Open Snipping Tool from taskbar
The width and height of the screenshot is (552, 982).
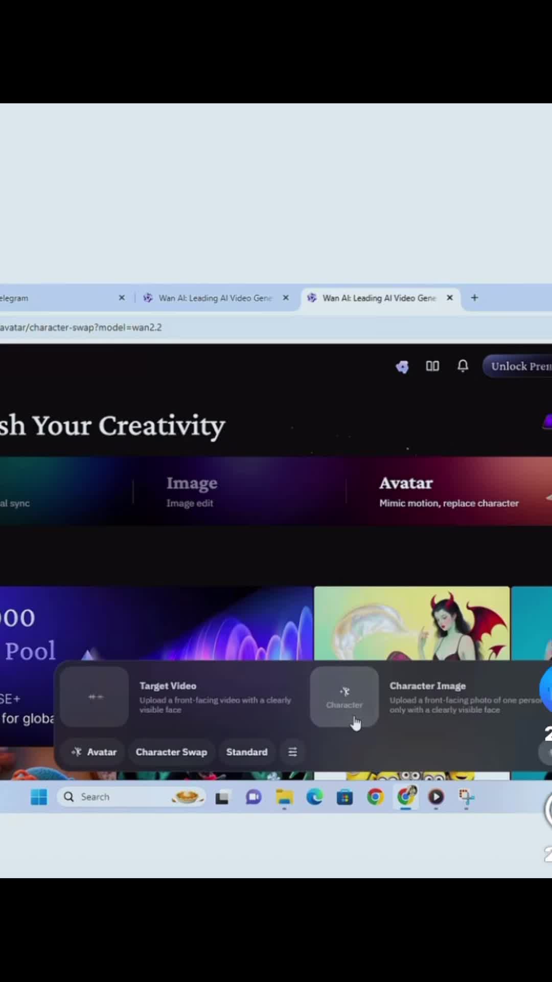coord(466,797)
